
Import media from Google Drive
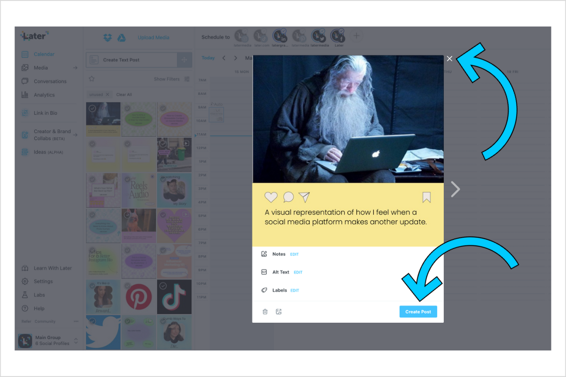121,37
